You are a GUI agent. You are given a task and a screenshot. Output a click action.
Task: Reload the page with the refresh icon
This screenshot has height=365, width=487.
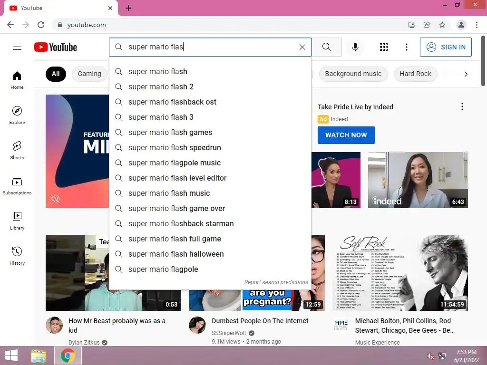pyautogui.click(x=41, y=25)
